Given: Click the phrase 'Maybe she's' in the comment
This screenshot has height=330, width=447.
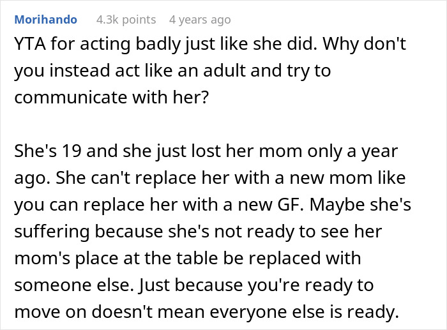Looking at the screenshot, I should [x=360, y=205].
